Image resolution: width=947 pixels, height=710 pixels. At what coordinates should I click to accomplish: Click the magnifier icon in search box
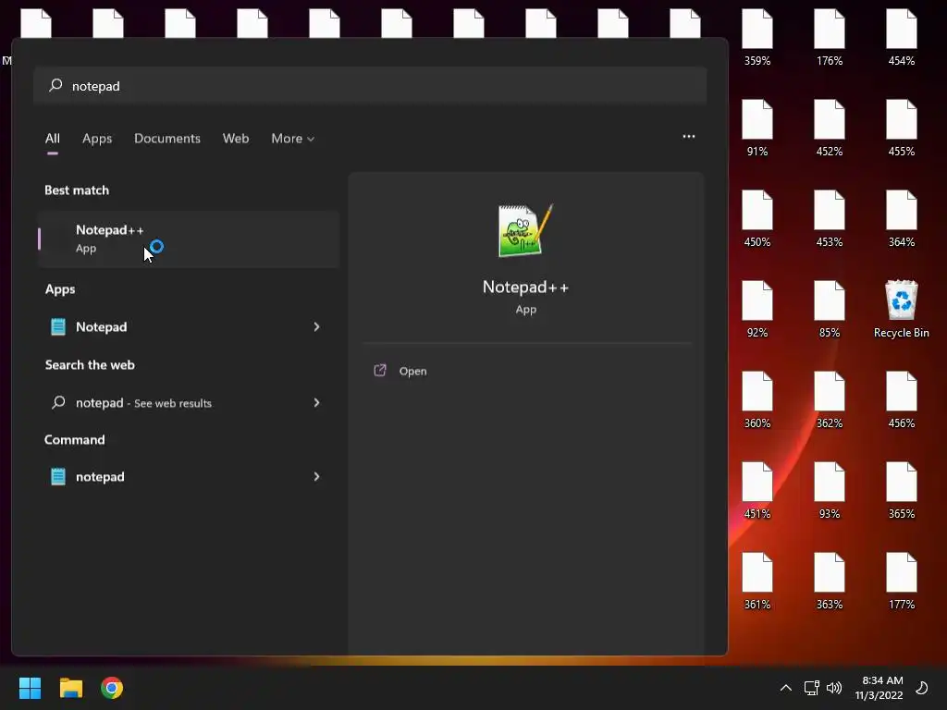55,85
